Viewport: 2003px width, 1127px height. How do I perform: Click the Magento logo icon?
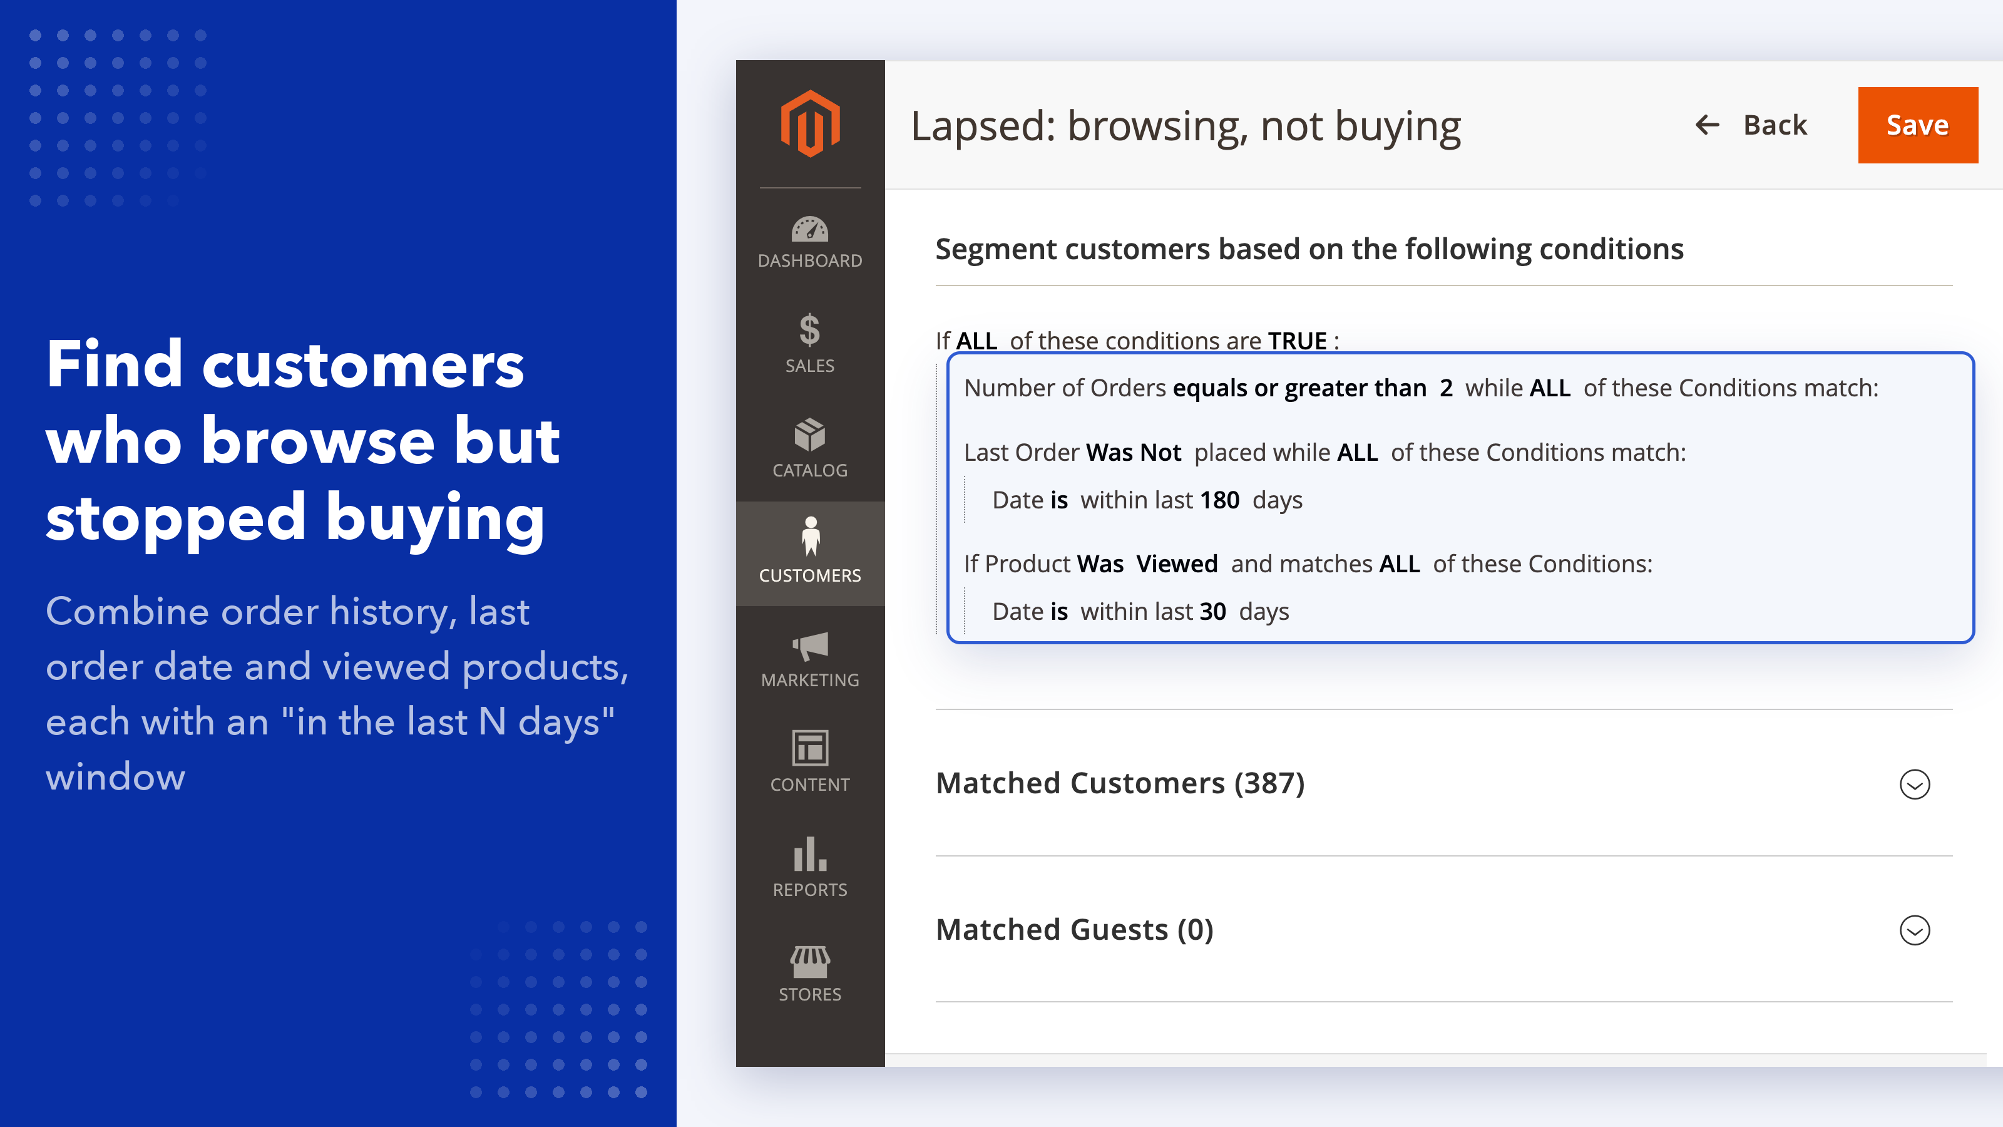click(809, 124)
